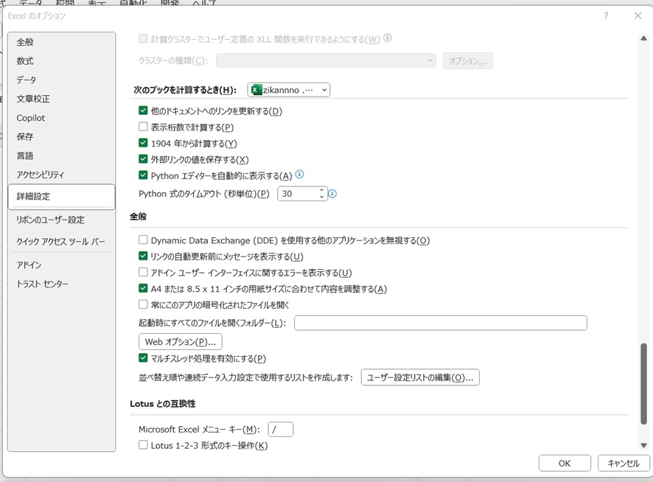Check アドイン ユーザー インターフェイスに関するエラーを表示する

tap(143, 273)
